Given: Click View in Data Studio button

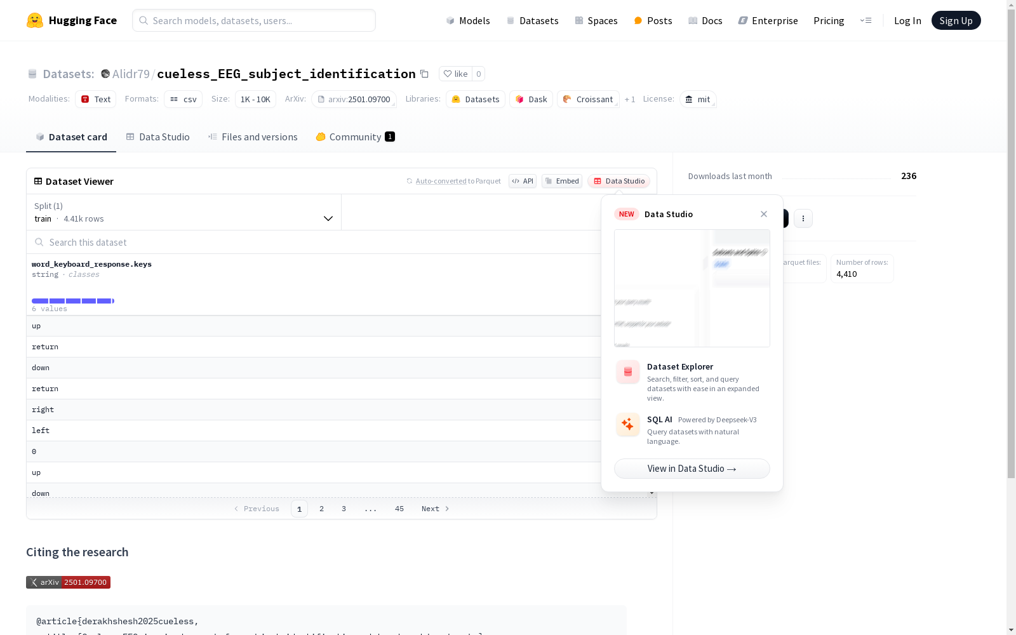Looking at the screenshot, I should (692, 469).
